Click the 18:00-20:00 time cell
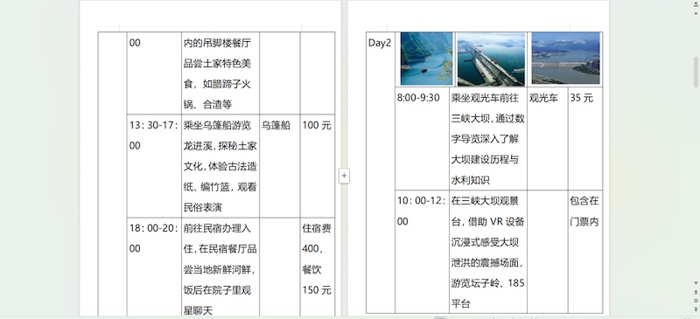Screen dimensions: 700x319 [154, 267]
